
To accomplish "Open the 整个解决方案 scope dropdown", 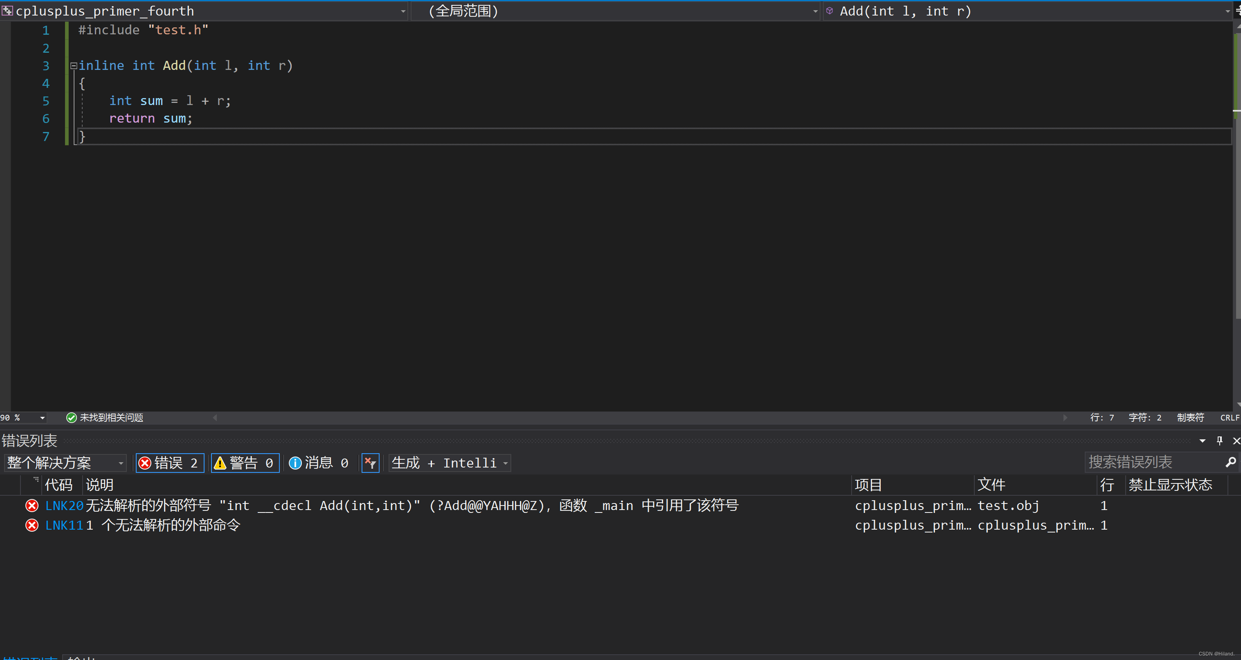I will tap(65, 463).
